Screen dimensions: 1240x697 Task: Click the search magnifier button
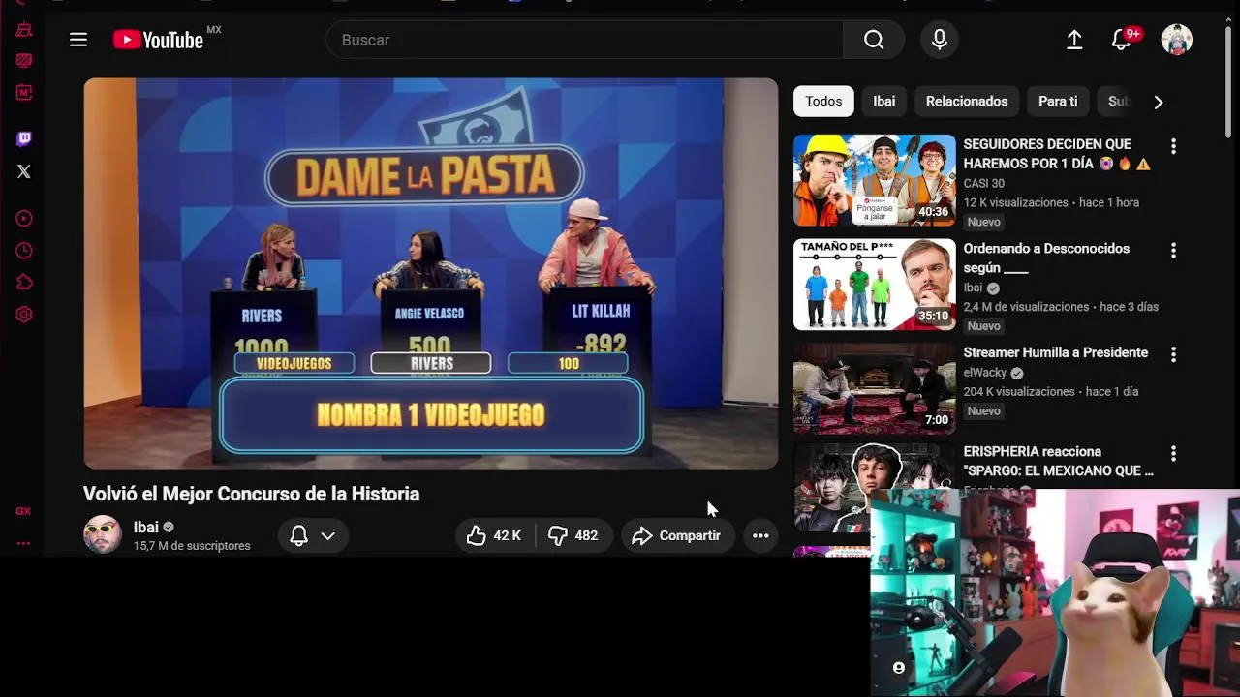(874, 40)
